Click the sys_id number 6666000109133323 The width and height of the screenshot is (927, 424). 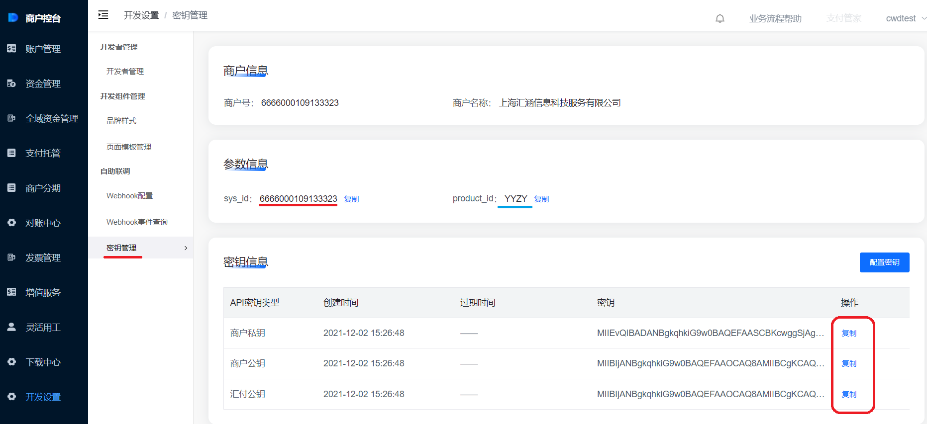click(299, 199)
